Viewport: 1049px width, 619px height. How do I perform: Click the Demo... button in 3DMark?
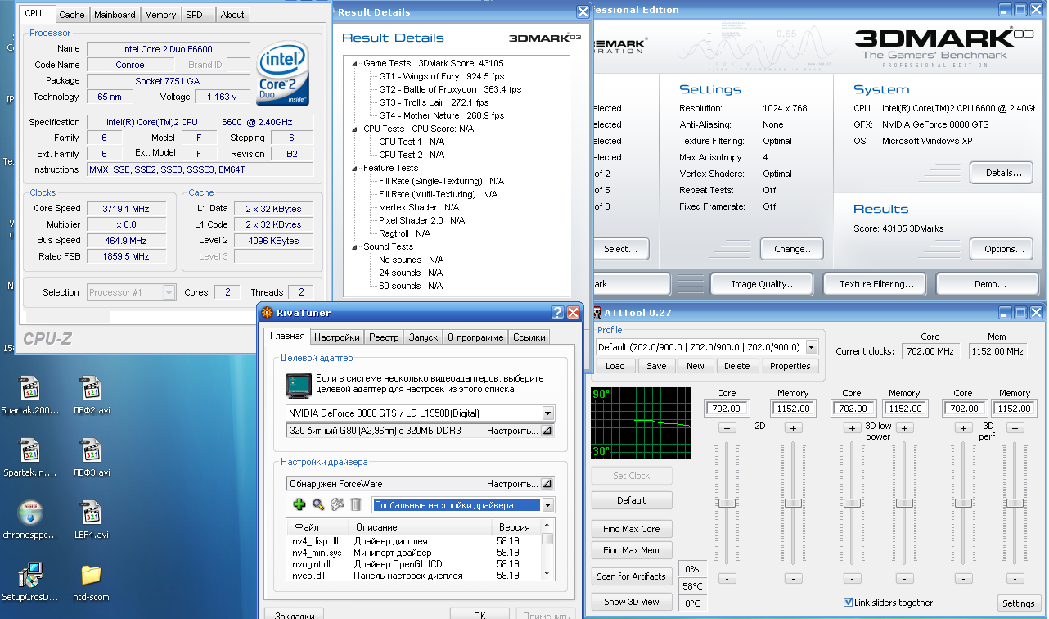988,284
